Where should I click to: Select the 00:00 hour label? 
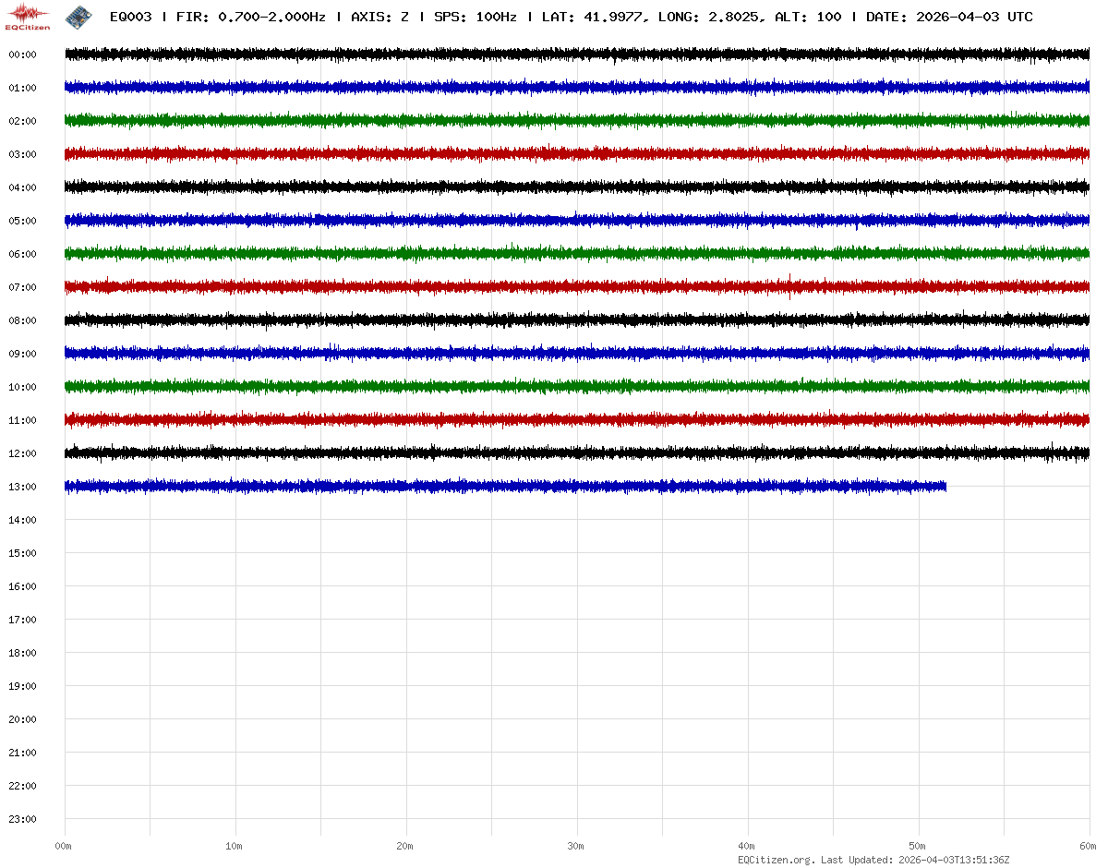click(x=22, y=55)
